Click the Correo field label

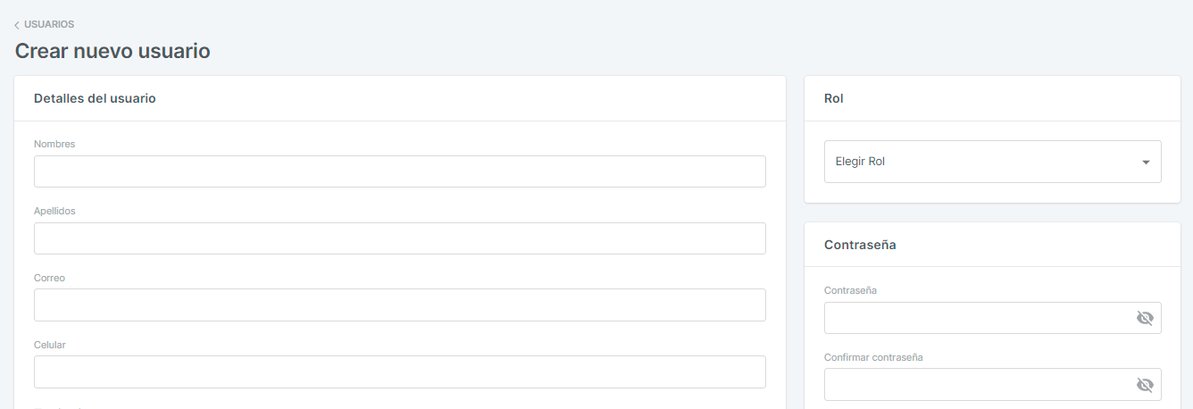pos(49,278)
